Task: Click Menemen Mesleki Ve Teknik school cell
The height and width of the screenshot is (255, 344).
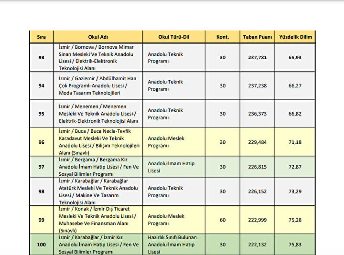Action: (x=98, y=114)
